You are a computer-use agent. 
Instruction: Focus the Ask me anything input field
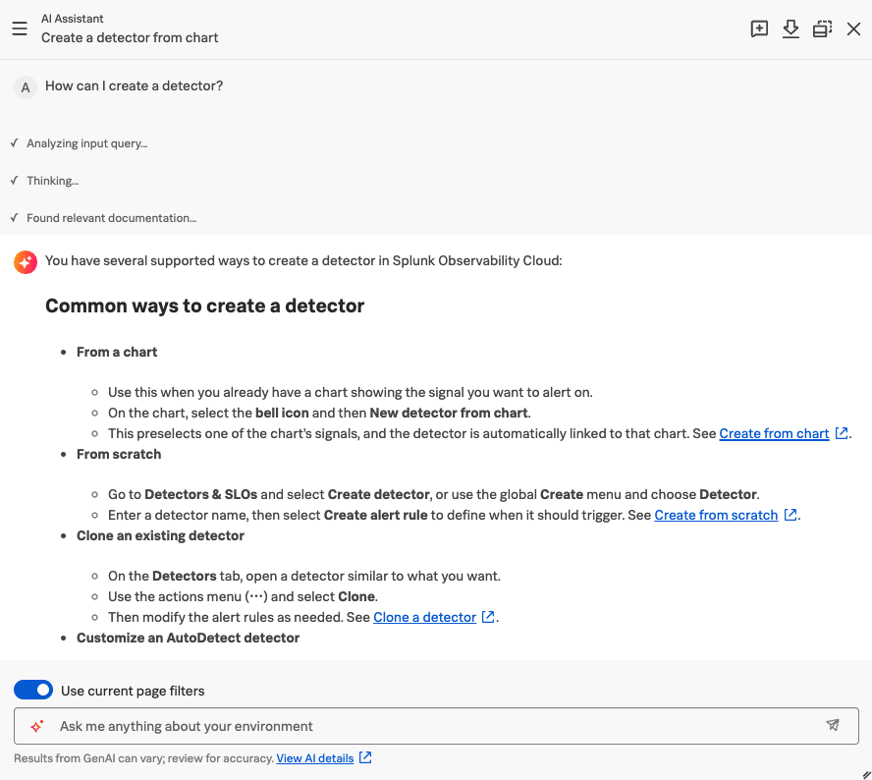tap(436, 726)
